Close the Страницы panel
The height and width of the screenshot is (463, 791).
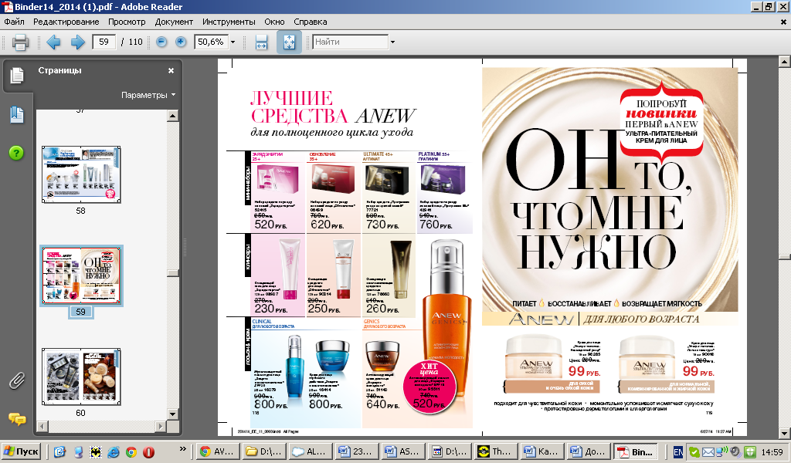171,70
